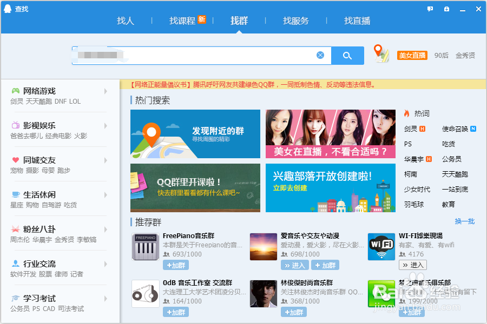Join FreePiano音乐群 with +加群

[x=176, y=265]
